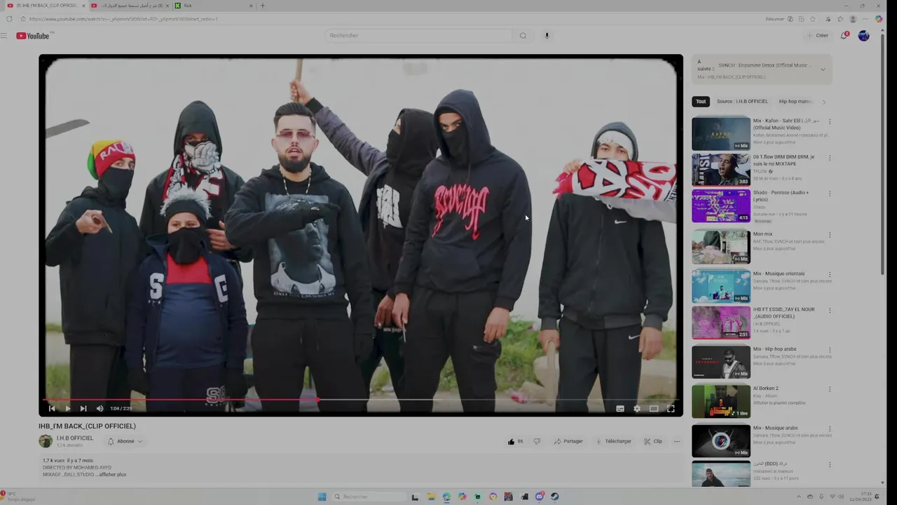Image resolution: width=897 pixels, height=505 pixels.
Task: Enter fullscreen video mode
Action: (x=671, y=408)
